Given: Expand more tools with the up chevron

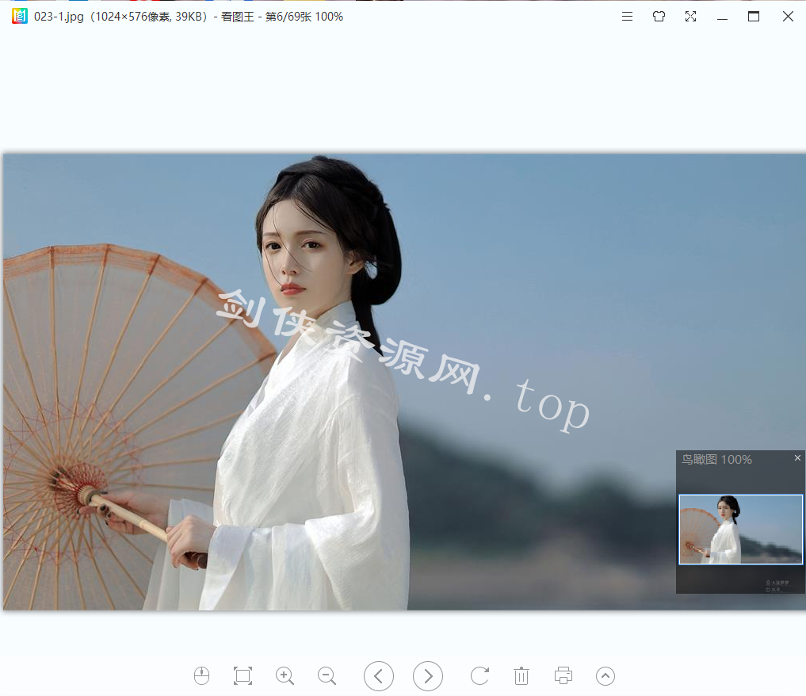Looking at the screenshot, I should tap(605, 676).
